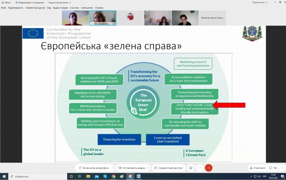The image size is (286, 180).
Task: Select two-person video thumbnail
Action: pos(158,18)
